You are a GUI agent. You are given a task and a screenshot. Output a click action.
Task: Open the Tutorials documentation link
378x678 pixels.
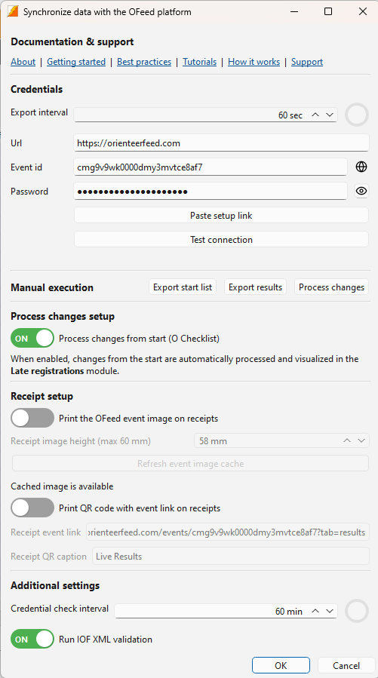(199, 62)
